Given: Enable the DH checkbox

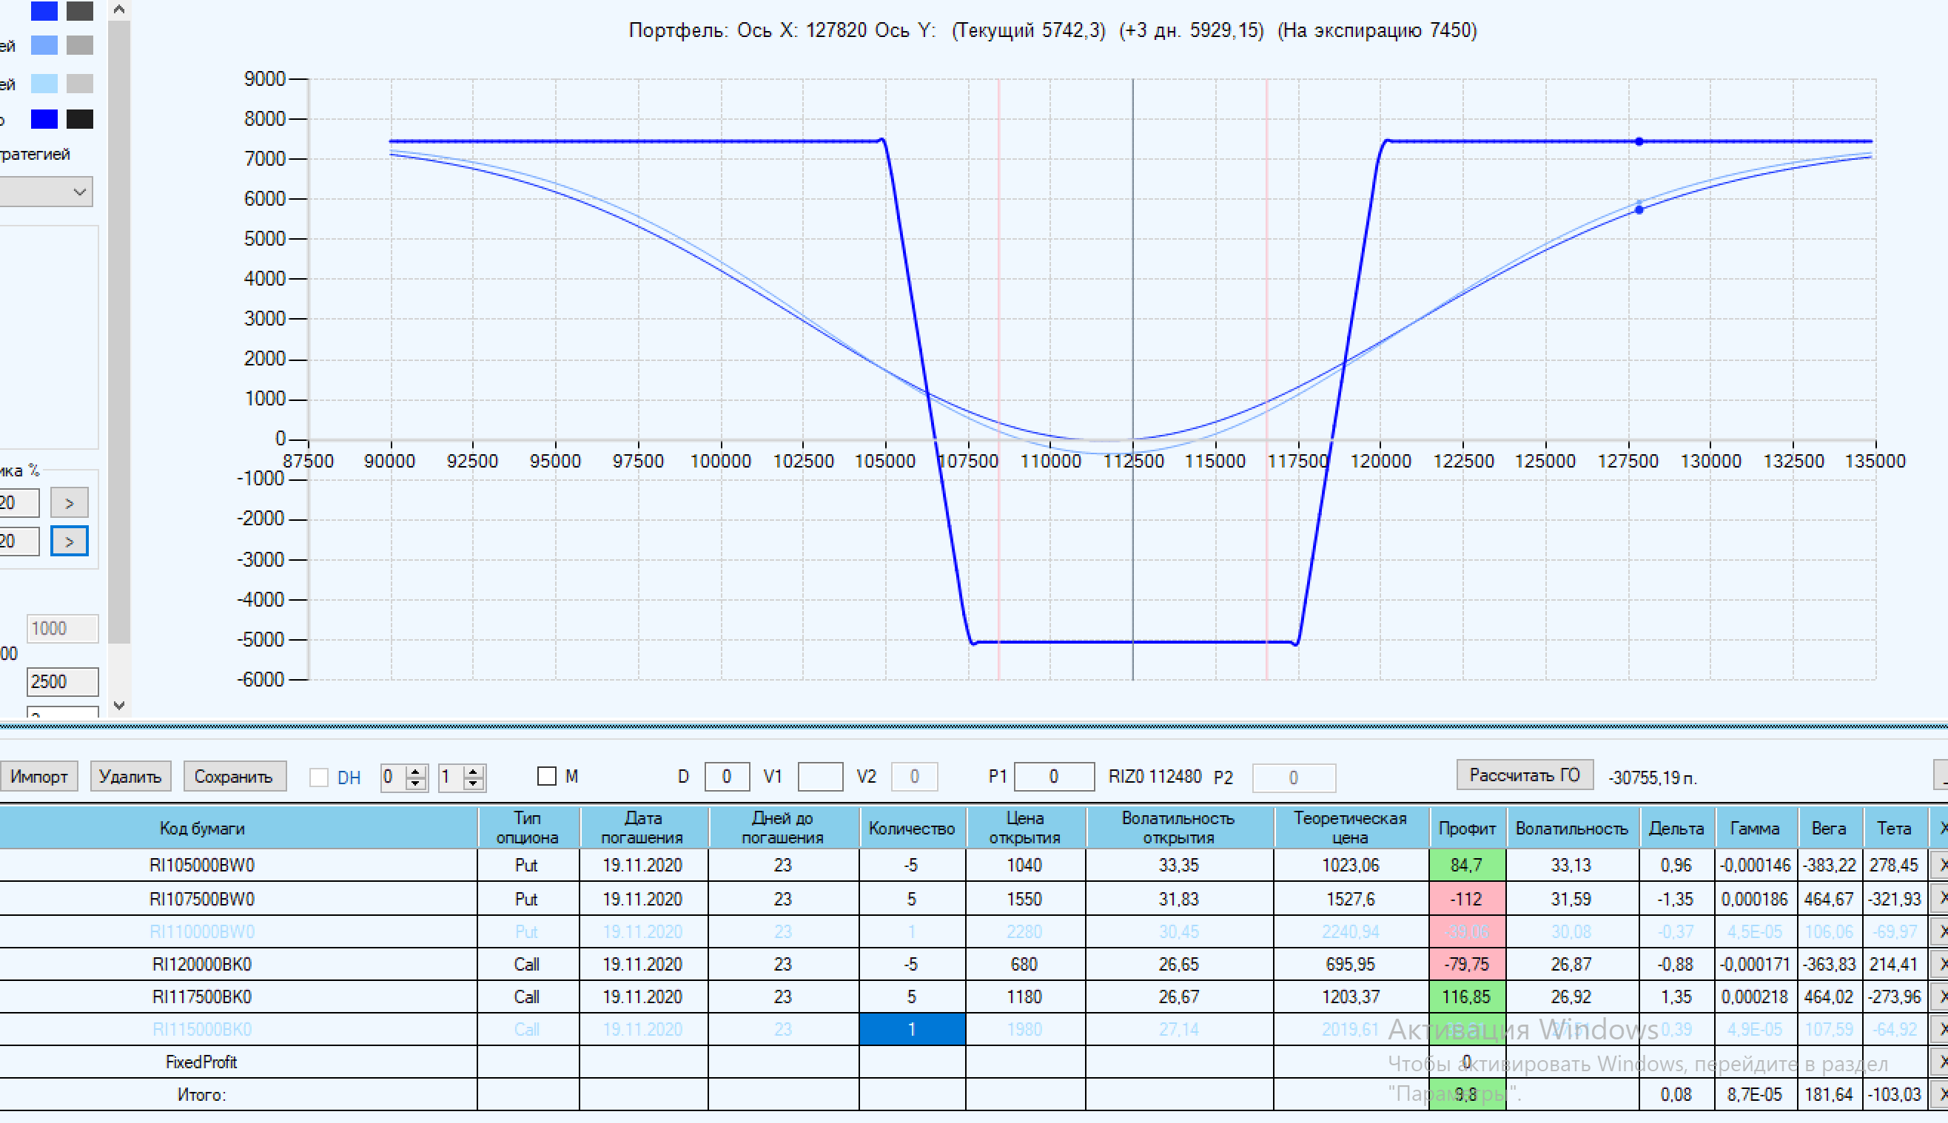Looking at the screenshot, I should click(319, 777).
